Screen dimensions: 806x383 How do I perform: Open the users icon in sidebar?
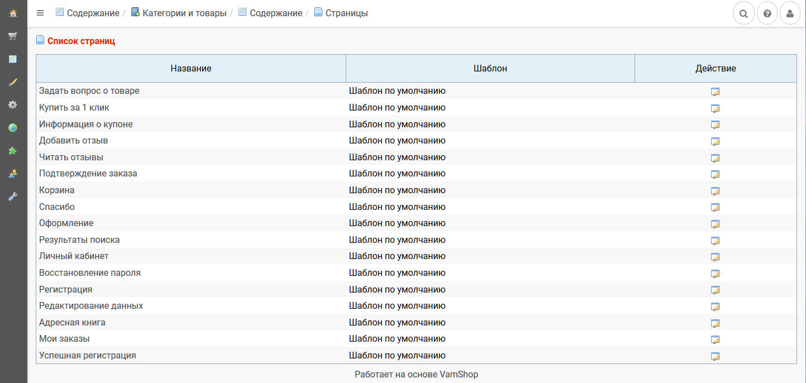pos(13,174)
